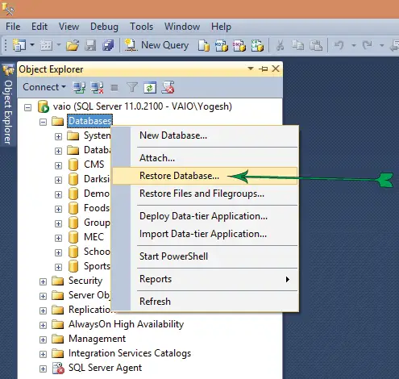This screenshot has width=399, height=379.
Task: Open the Tools menu
Action: pyautogui.click(x=142, y=27)
